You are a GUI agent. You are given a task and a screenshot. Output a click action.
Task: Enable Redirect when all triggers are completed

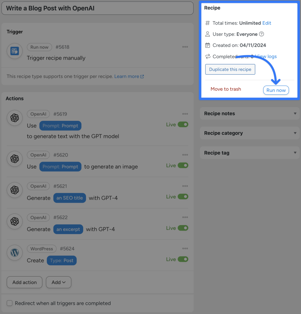click(10, 303)
